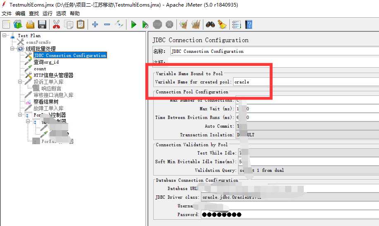Viewport: 379px width, 226px height.
Task: Collapse all nodes with minus icon
Action: (107, 24)
